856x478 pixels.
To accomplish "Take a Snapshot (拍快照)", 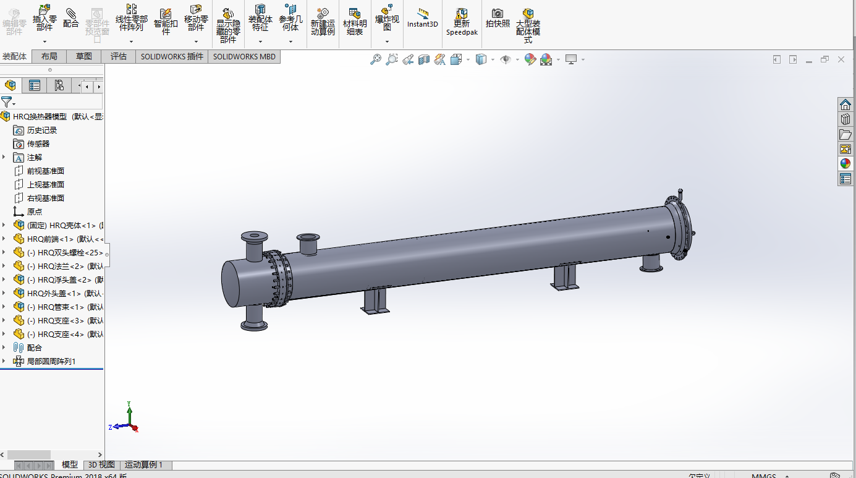I will coord(498,17).
